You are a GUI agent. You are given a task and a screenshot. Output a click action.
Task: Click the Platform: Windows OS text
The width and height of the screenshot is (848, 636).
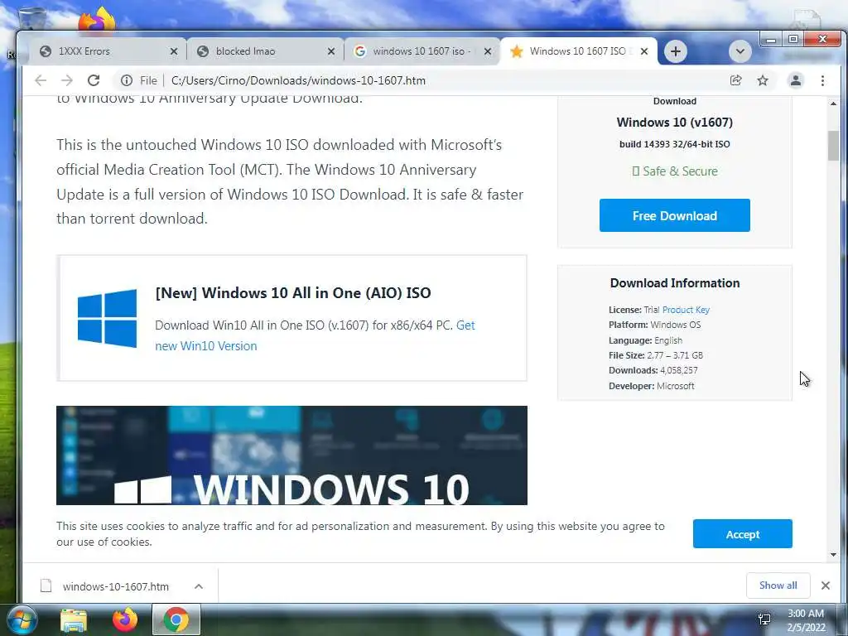654,325
